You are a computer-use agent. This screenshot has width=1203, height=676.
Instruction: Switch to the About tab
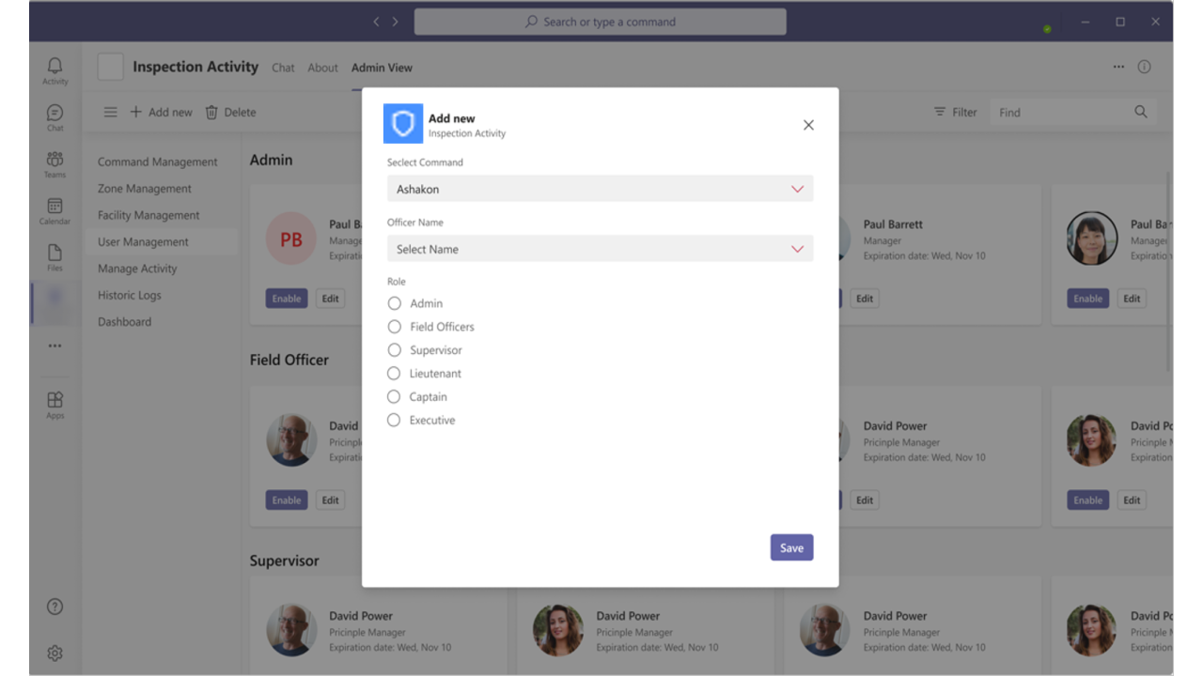pos(322,68)
